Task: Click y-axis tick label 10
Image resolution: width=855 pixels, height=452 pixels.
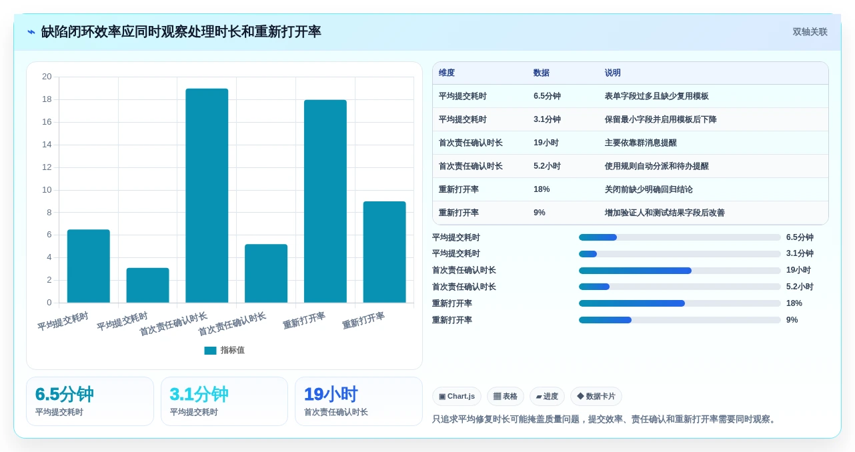Action: [47, 190]
